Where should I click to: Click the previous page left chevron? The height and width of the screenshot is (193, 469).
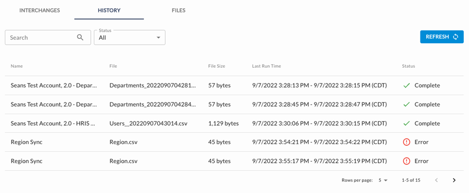point(436,181)
